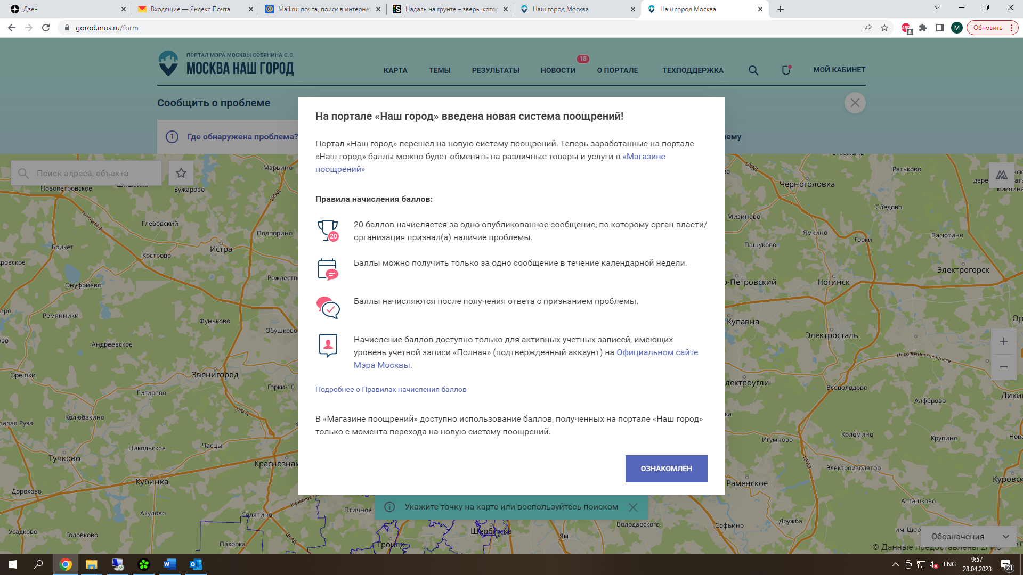Screen dimensions: 1023x575
Task: Open a new browser tab
Action: [781, 9]
